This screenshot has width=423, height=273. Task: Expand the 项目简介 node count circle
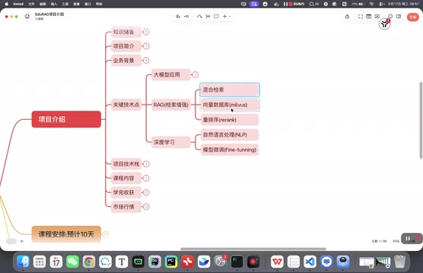[x=146, y=46]
